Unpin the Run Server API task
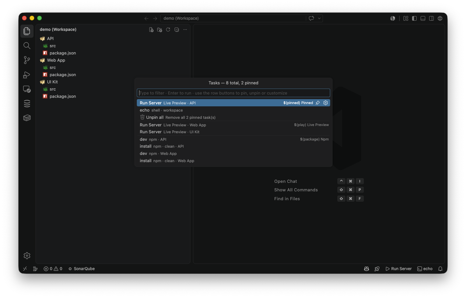This screenshot has height=298, width=466. coord(318,103)
